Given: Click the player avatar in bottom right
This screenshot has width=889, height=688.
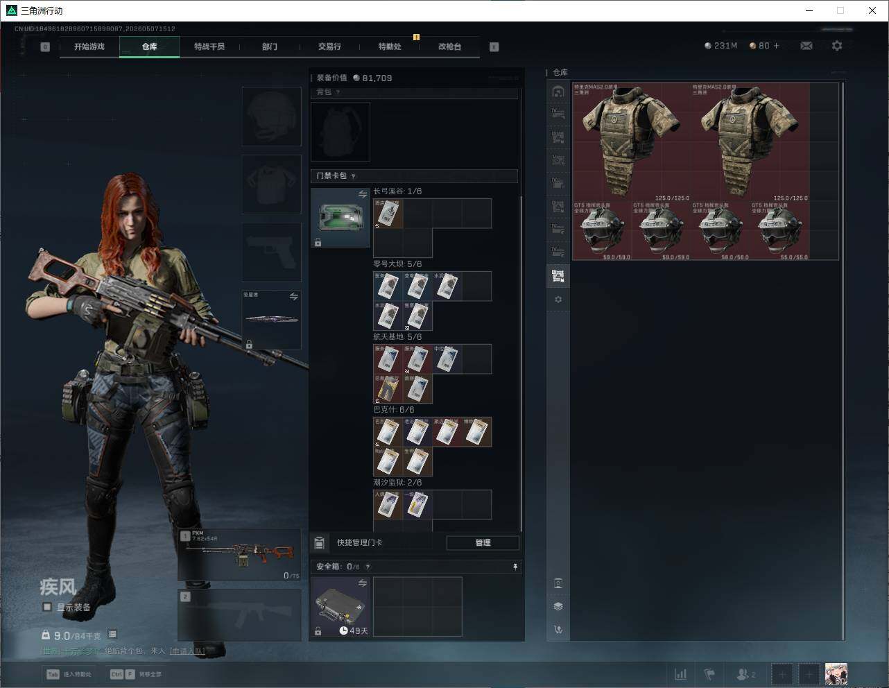Looking at the screenshot, I should (x=836, y=674).
